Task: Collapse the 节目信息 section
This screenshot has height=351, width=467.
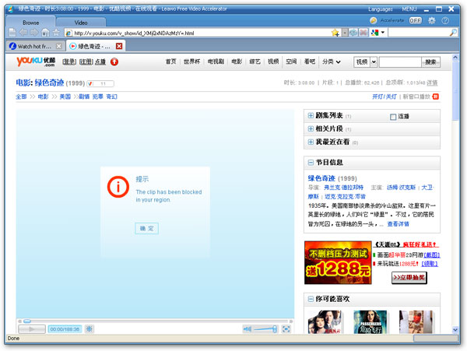Action: click(x=311, y=162)
